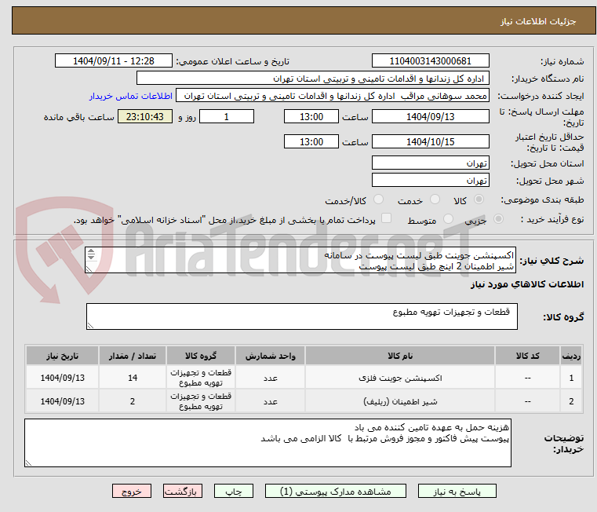Click عدد unit in شیر اطمینان row
The height and width of the screenshot is (512, 597).
click(271, 401)
